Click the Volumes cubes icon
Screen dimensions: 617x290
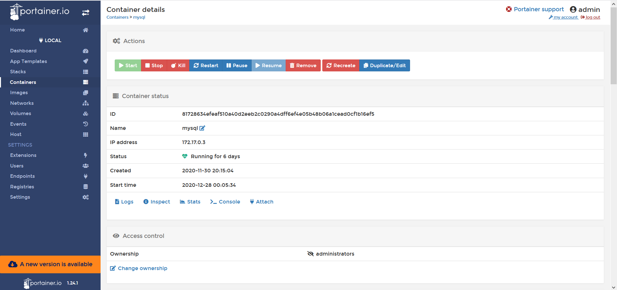[x=85, y=113]
